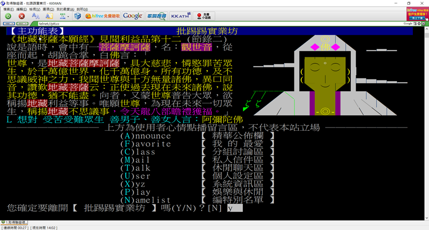Select (T)alk menu entry

(135, 168)
